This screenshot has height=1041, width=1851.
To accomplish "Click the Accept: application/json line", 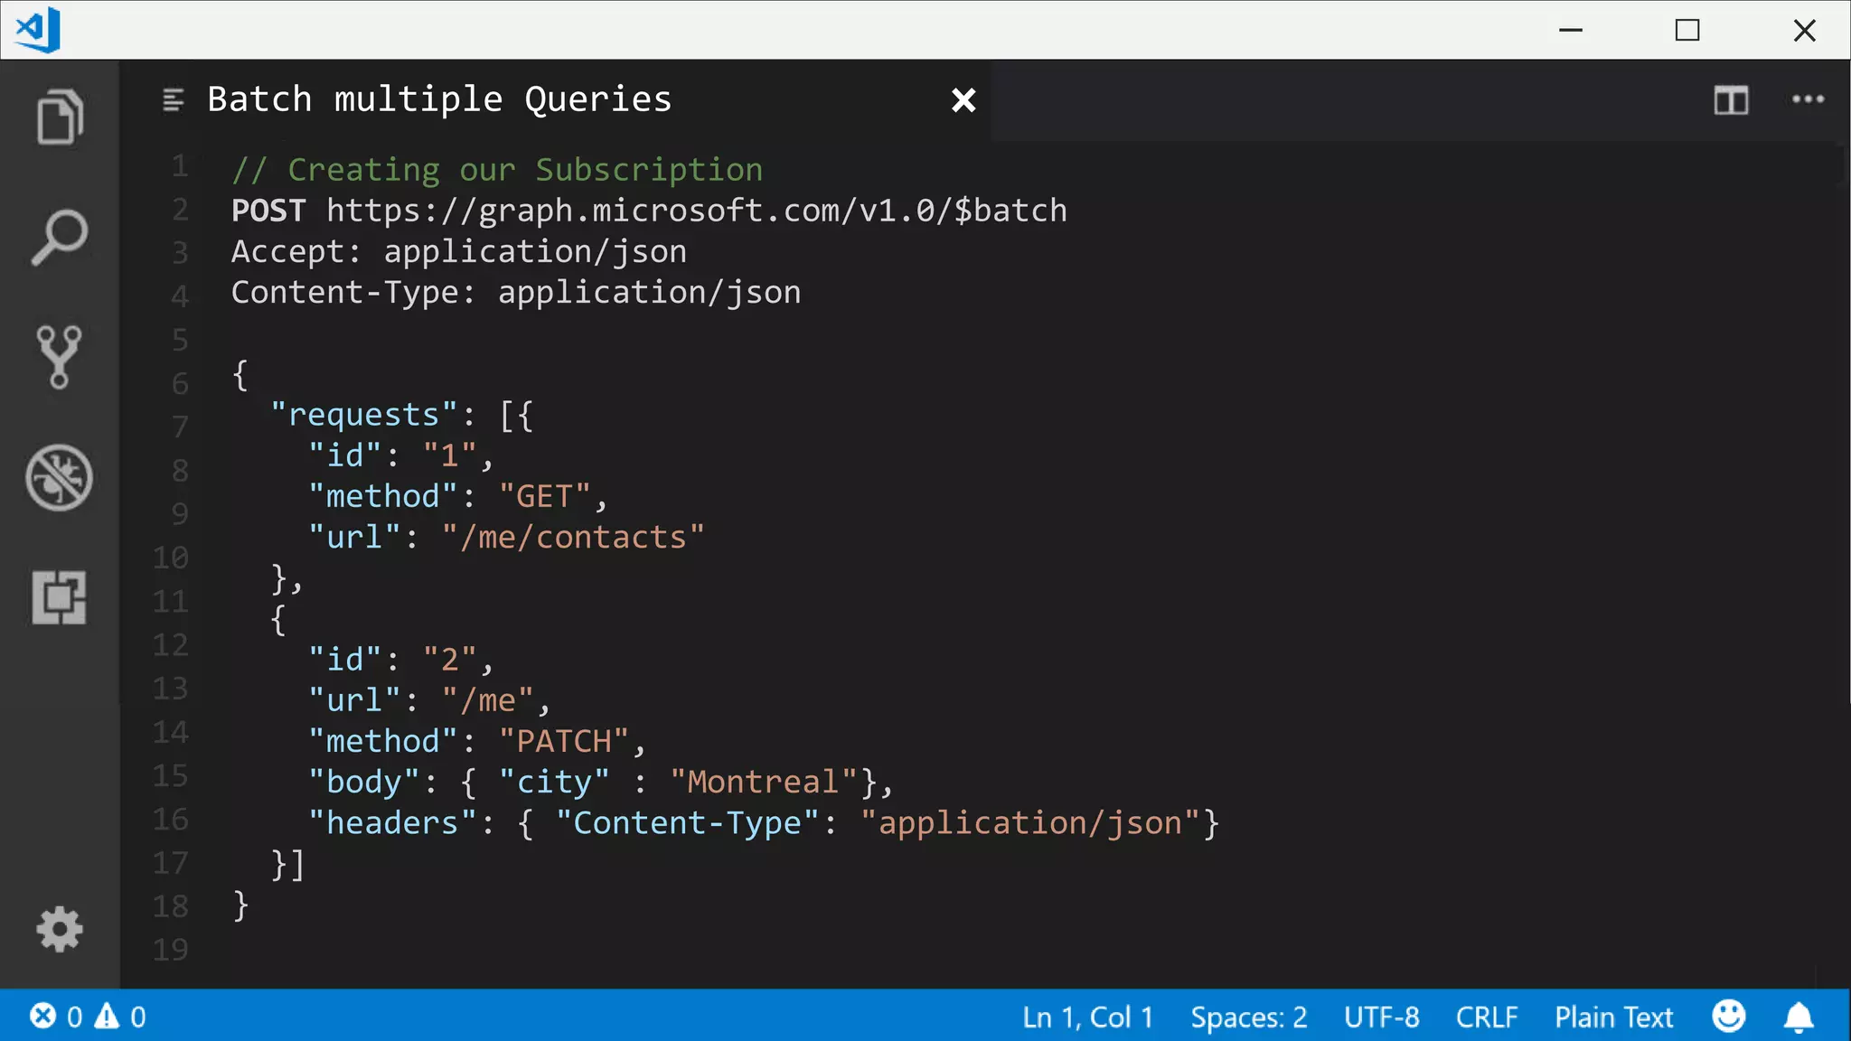I will pos(459,251).
